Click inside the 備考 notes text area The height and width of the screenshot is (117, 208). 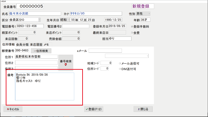(44, 86)
